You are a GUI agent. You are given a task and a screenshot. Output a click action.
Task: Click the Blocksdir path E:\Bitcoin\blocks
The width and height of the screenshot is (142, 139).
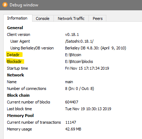point(79,62)
